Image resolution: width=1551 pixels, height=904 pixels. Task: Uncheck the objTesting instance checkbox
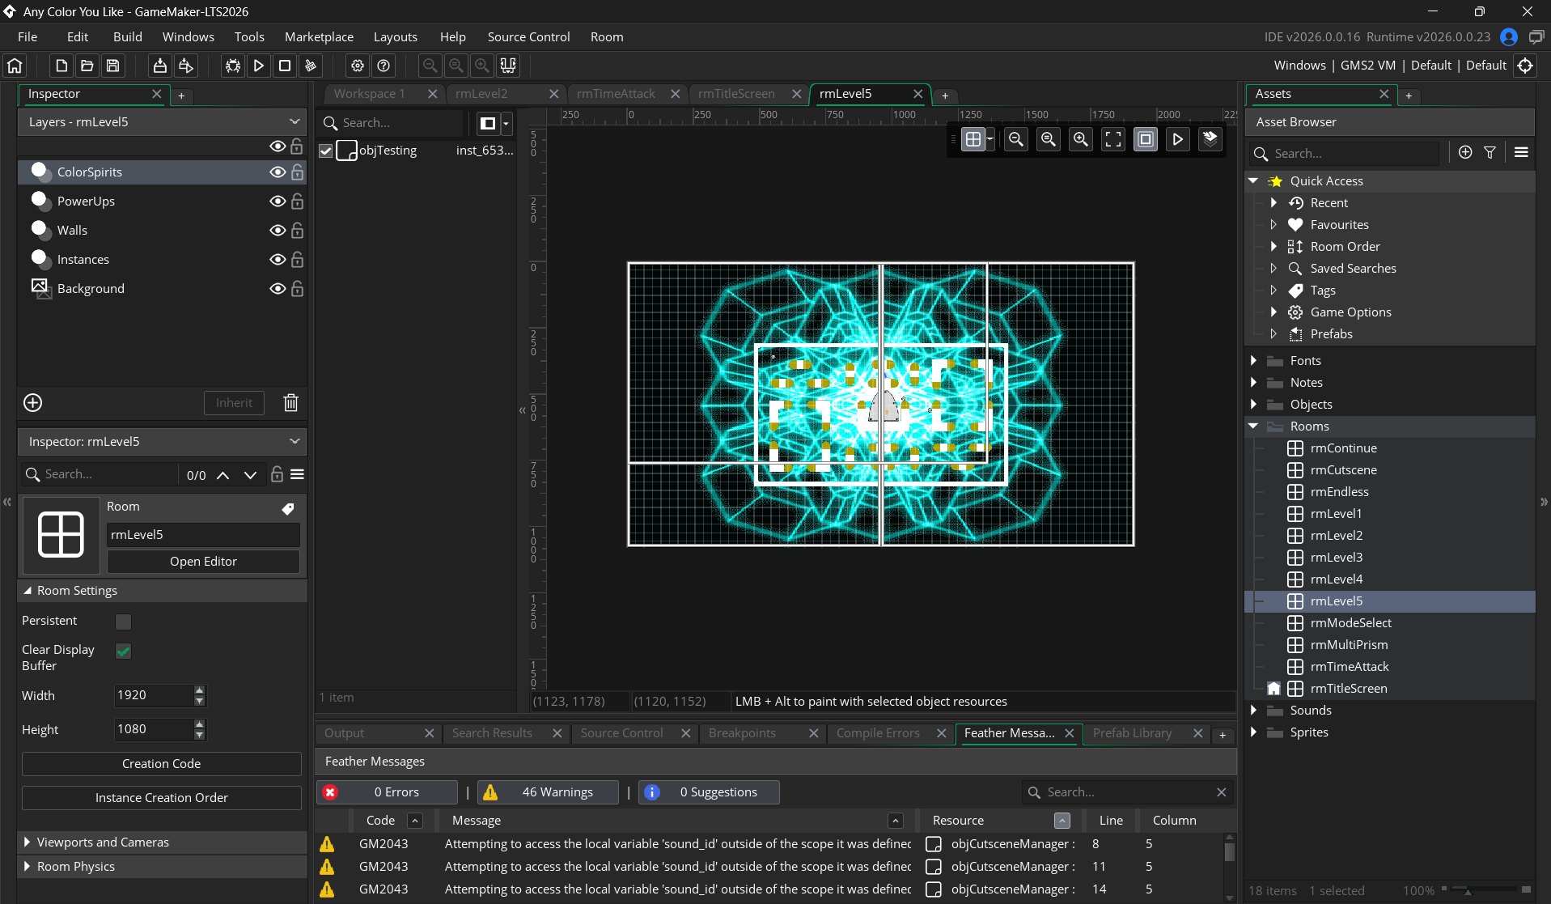(326, 151)
